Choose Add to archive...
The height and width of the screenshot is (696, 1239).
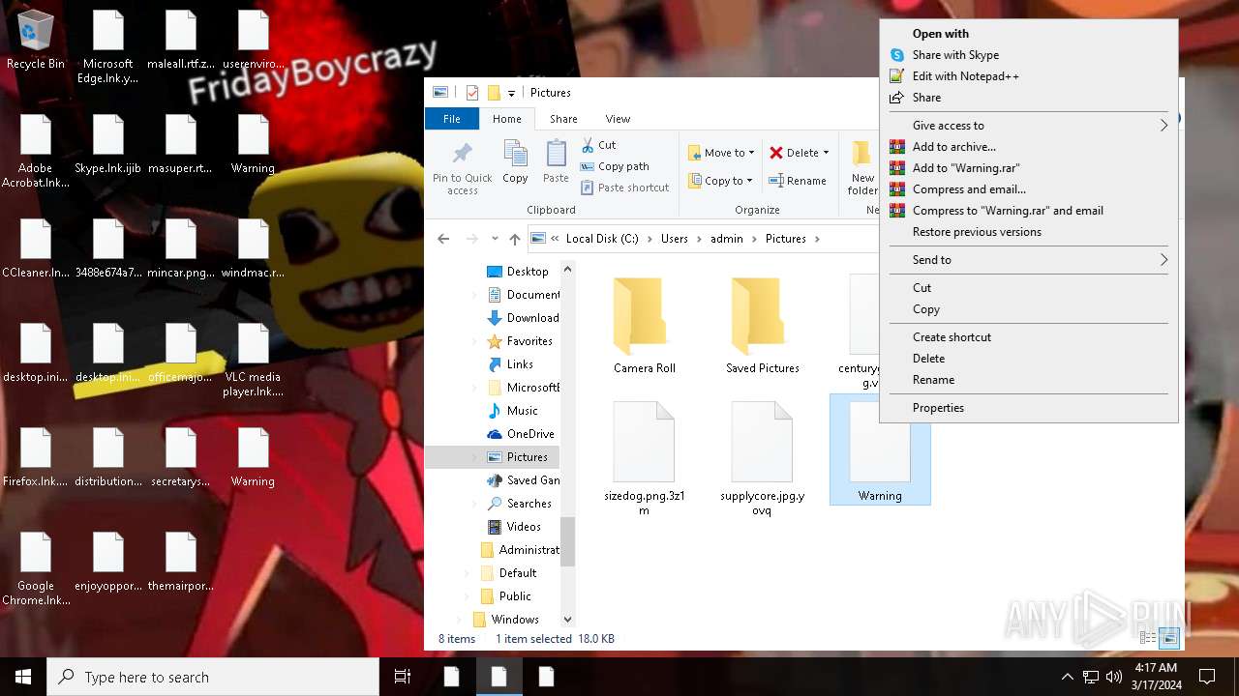pos(1029,147)
